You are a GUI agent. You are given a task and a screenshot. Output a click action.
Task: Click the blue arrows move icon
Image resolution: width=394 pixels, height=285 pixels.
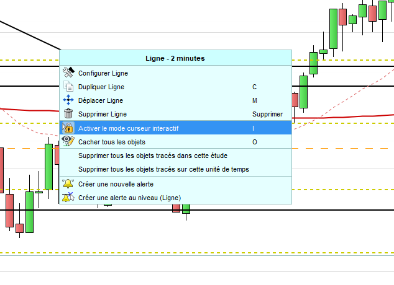(68, 100)
